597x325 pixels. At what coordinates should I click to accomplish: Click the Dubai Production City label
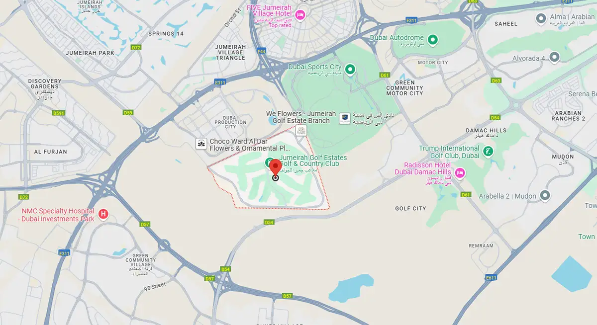(x=230, y=122)
